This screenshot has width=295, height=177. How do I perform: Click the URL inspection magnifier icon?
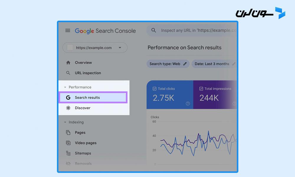pos(68,73)
